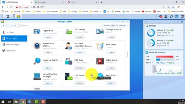This screenshot has height=104, width=185.
Task: Click the Manual Install button
Action: click(109, 25)
